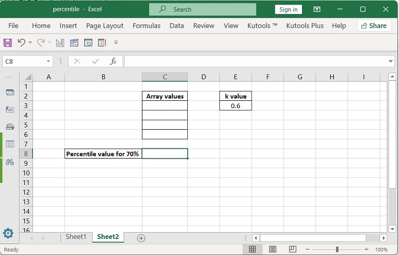Select column B header
Viewport: 399px width, 255px height.
pyautogui.click(x=103, y=77)
